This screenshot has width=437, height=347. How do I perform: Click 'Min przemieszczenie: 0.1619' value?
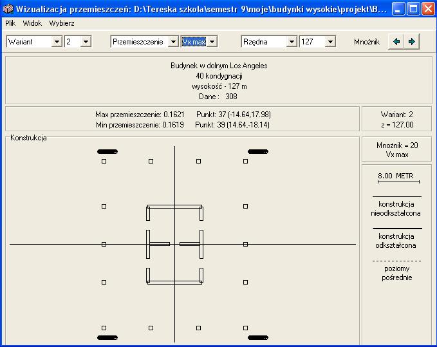click(x=140, y=125)
